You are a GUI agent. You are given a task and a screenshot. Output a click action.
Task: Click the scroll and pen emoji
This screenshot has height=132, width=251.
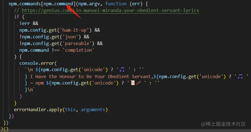tap(136, 83)
